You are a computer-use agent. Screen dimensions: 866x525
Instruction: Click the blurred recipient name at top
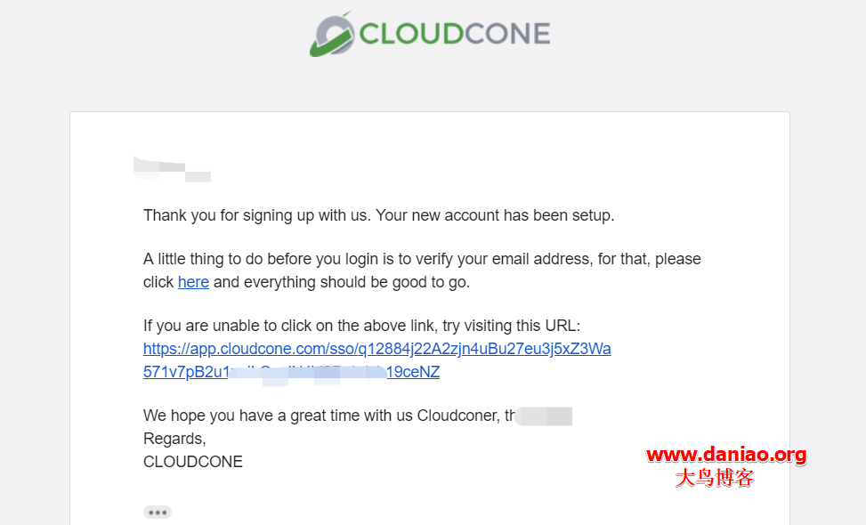coord(173,168)
